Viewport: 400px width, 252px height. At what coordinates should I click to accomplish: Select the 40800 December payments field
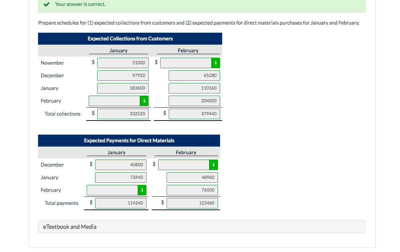(120, 164)
